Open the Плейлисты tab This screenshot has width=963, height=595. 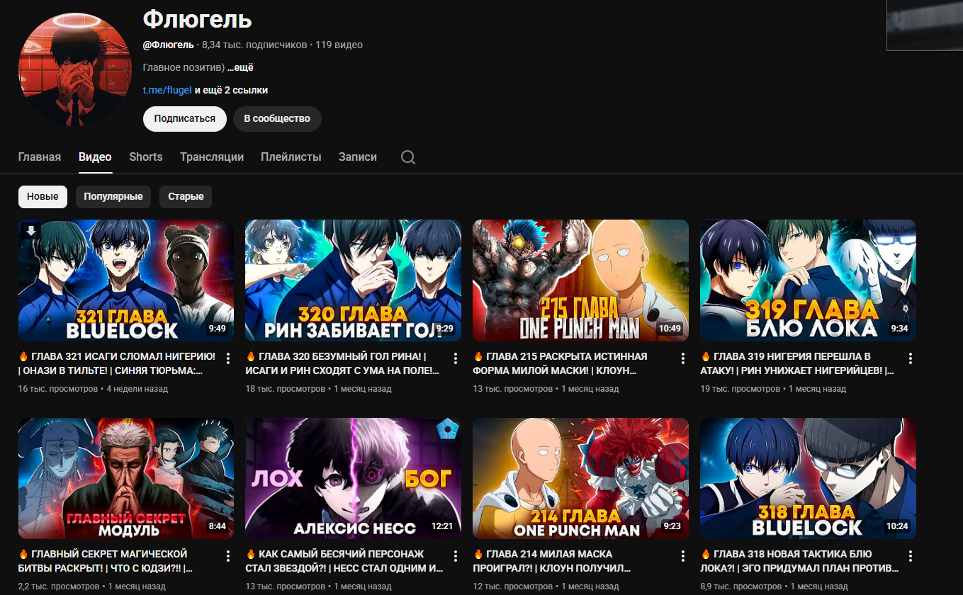click(291, 157)
